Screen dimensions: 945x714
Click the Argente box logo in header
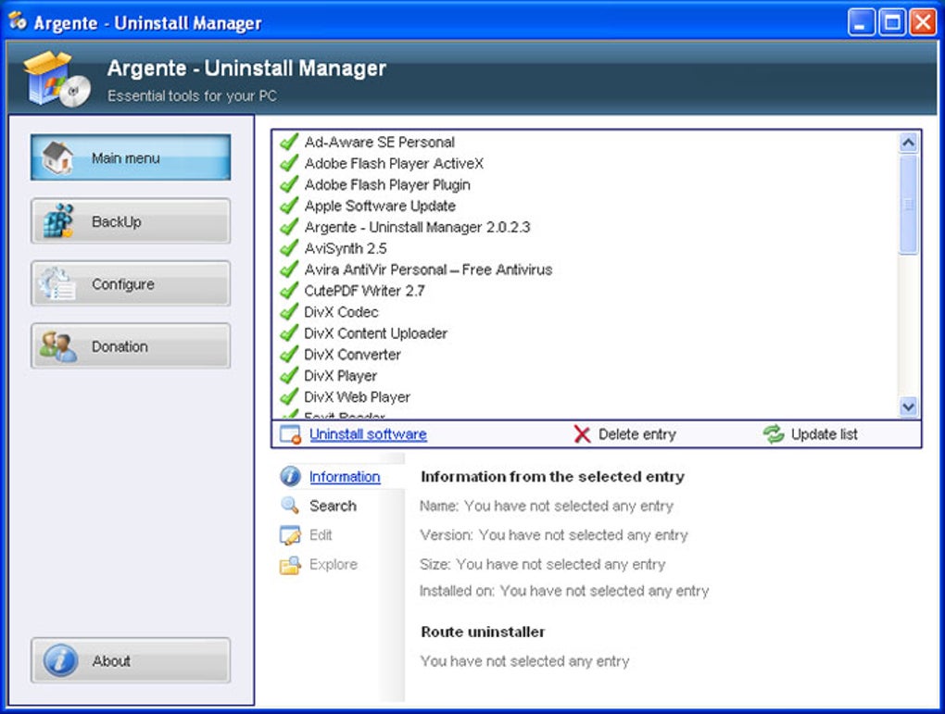pyautogui.click(x=57, y=80)
